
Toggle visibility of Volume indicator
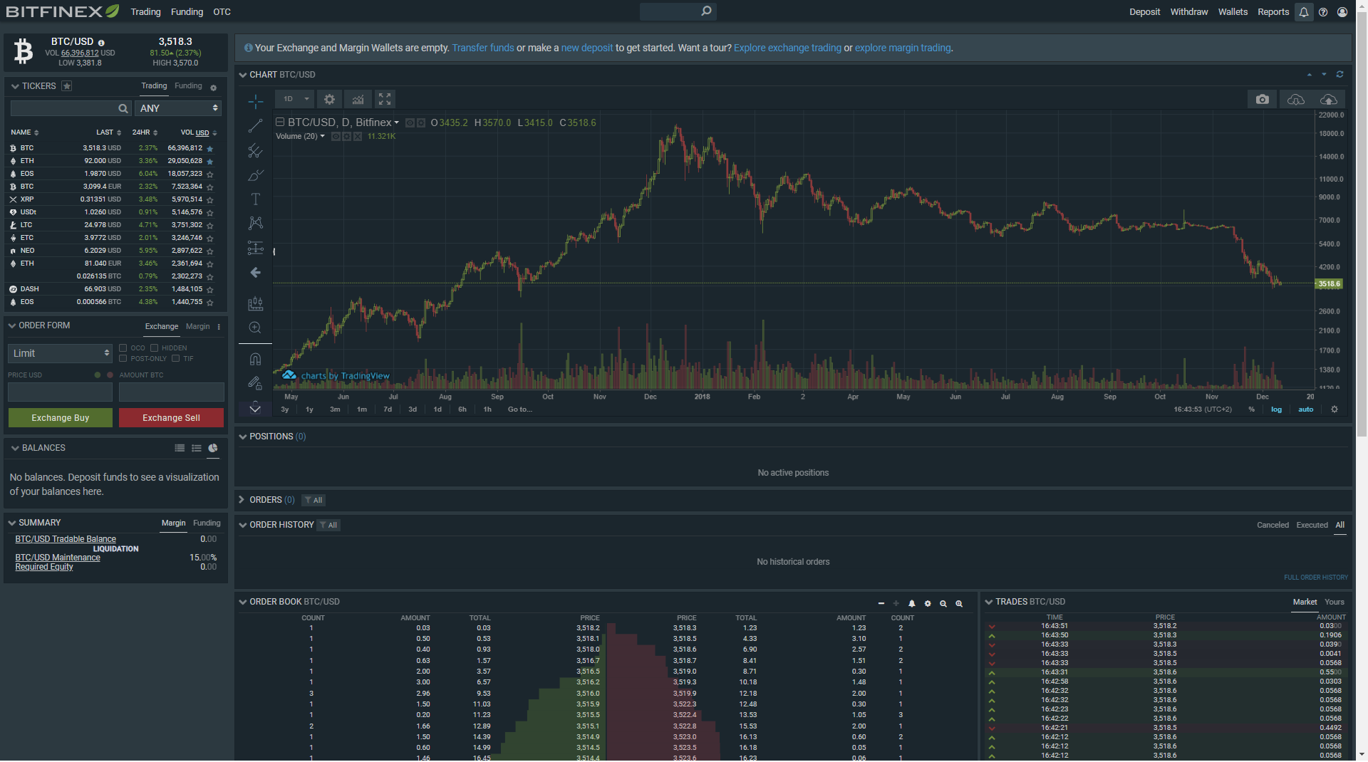click(x=336, y=137)
